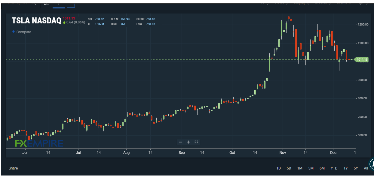Click the Oct date axis label
Screen dimensions: 374x177
point(232,153)
